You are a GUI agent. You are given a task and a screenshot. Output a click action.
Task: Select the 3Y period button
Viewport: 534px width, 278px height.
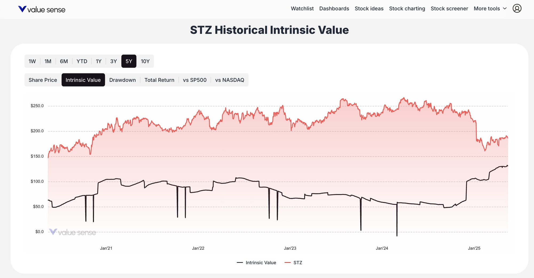[113, 61]
